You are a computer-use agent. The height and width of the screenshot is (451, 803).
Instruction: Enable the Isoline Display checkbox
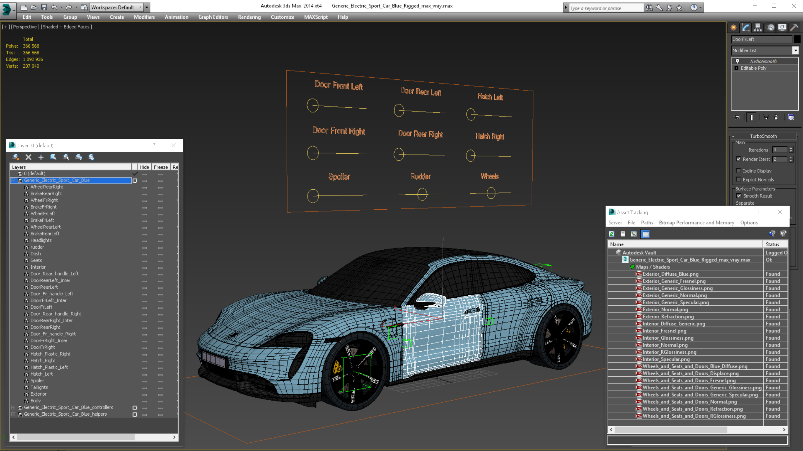coord(739,171)
